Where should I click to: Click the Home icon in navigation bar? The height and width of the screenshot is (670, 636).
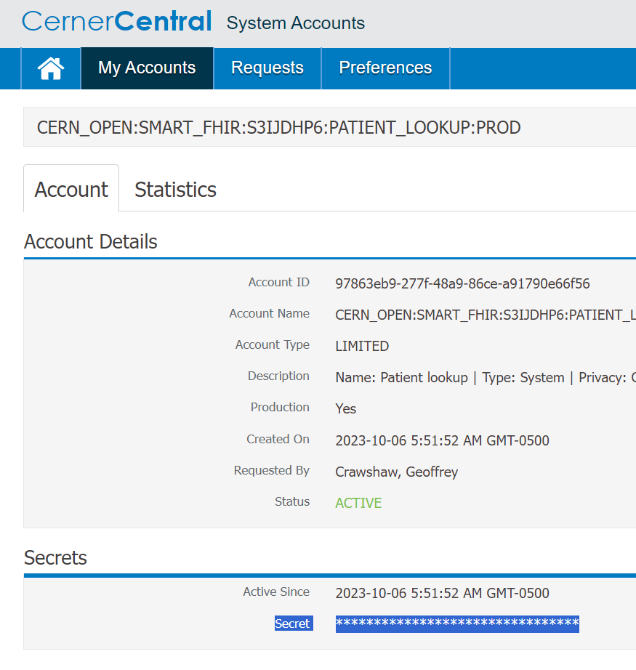click(51, 68)
